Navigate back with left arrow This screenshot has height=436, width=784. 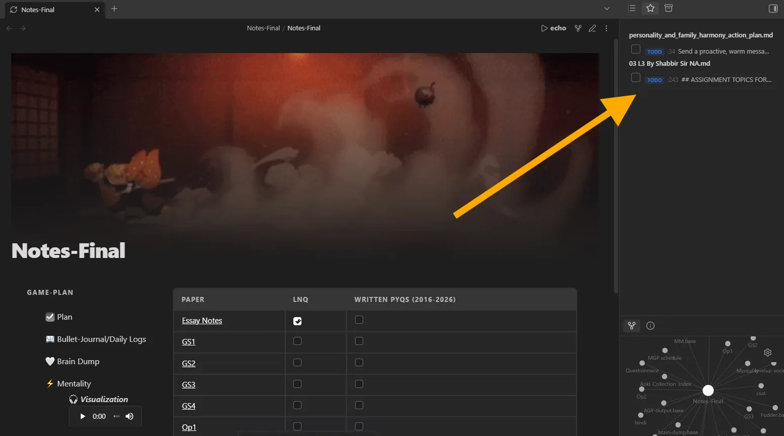[x=9, y=28]
